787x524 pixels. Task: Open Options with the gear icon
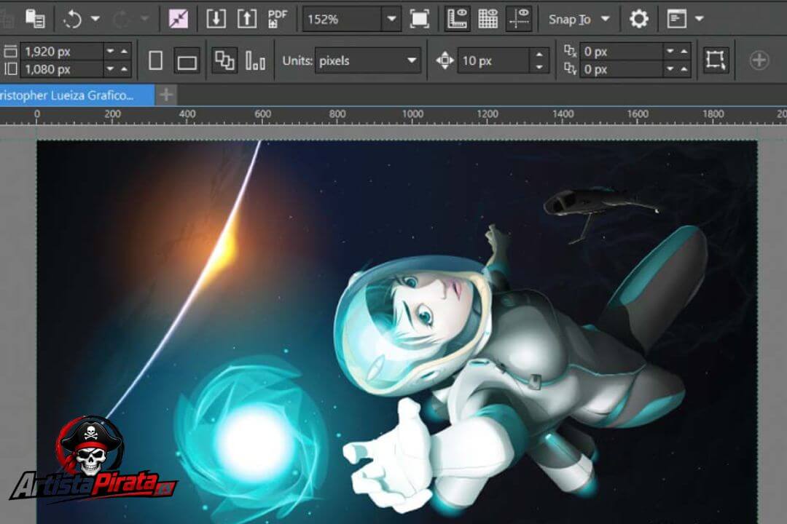(638, 19)
